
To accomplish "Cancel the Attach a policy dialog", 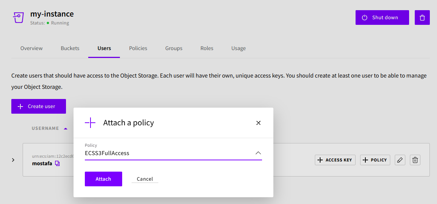I will [145, 179].
